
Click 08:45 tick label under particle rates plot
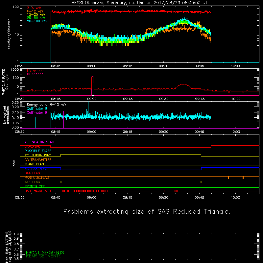(x=56, y=99)
